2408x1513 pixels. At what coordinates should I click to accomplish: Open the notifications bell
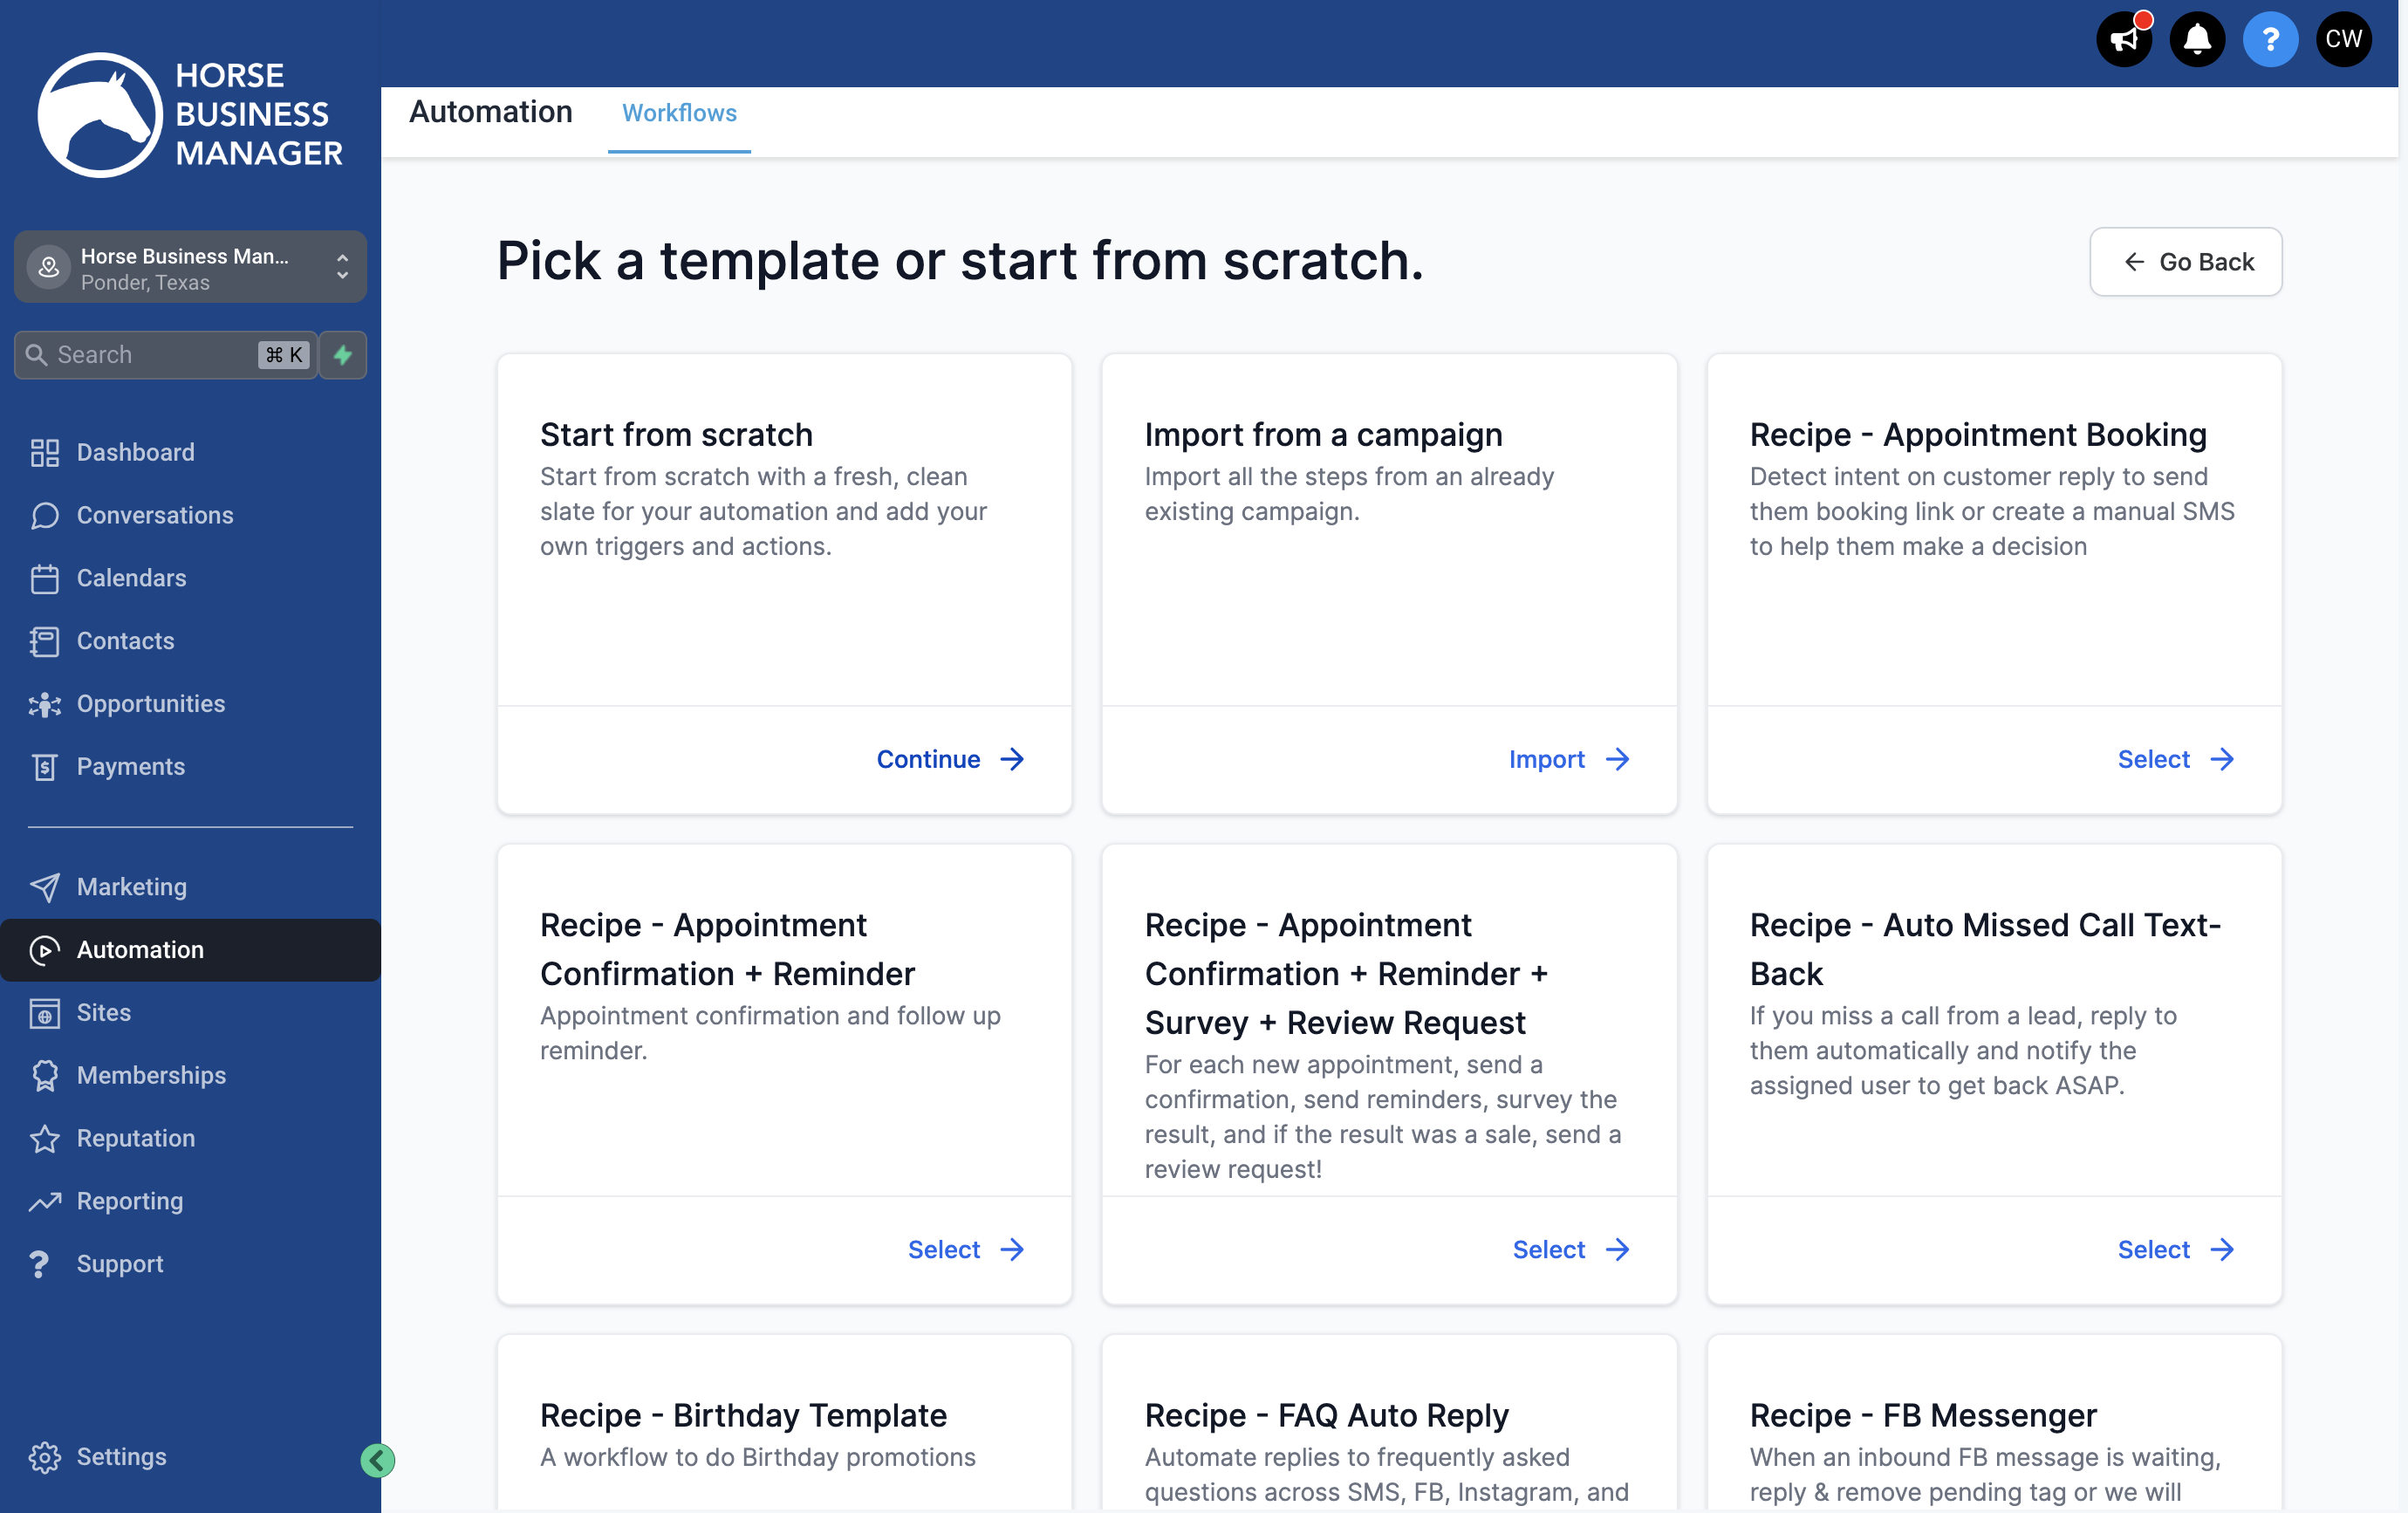click(x=2197, y=40)
